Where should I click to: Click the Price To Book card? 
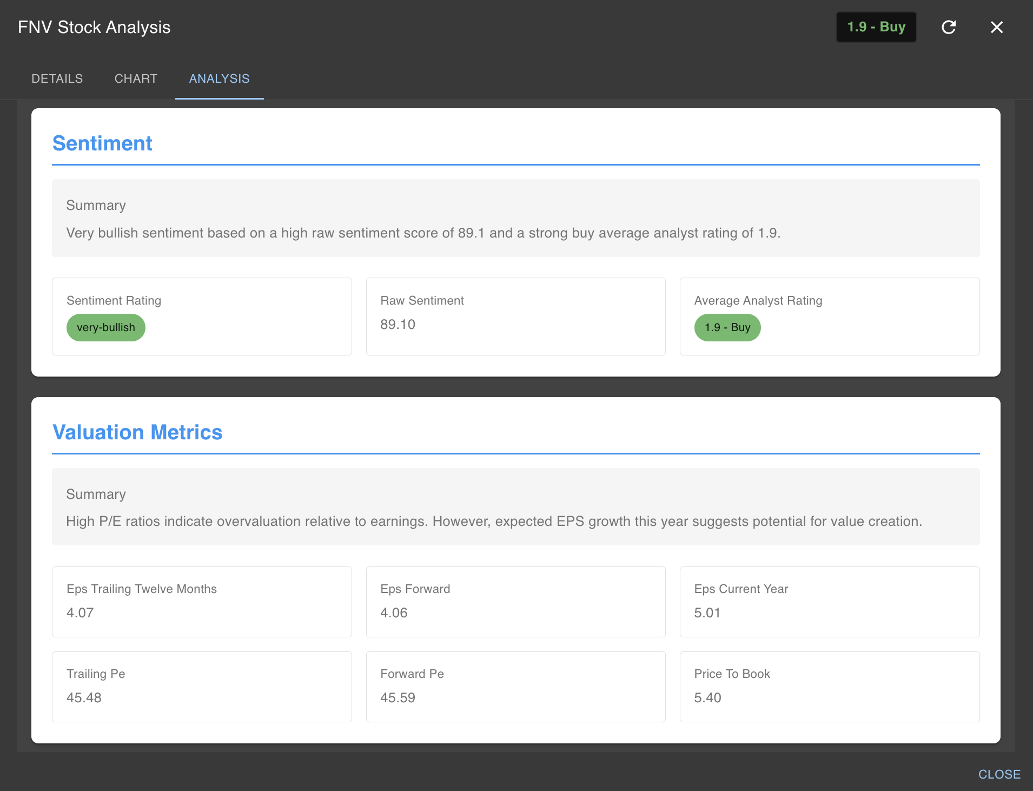point(830,686)
